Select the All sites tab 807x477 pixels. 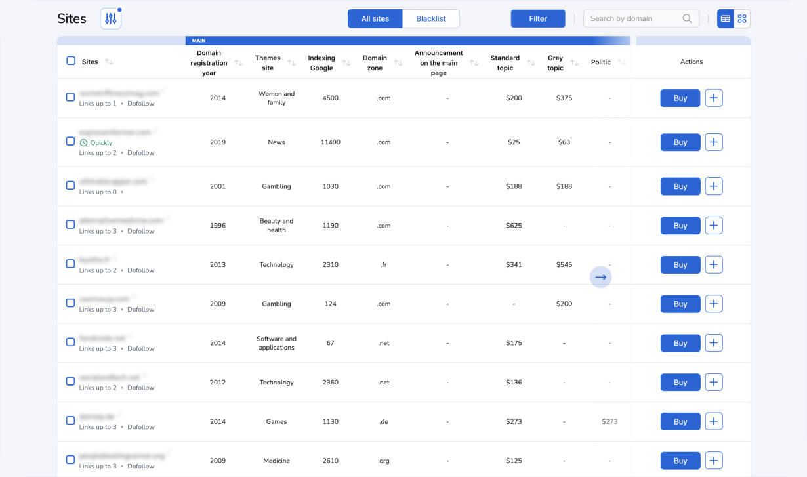coord(375,19)
